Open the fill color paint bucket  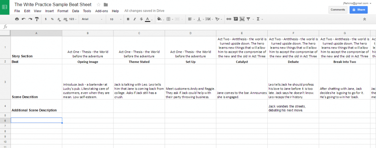159,19
